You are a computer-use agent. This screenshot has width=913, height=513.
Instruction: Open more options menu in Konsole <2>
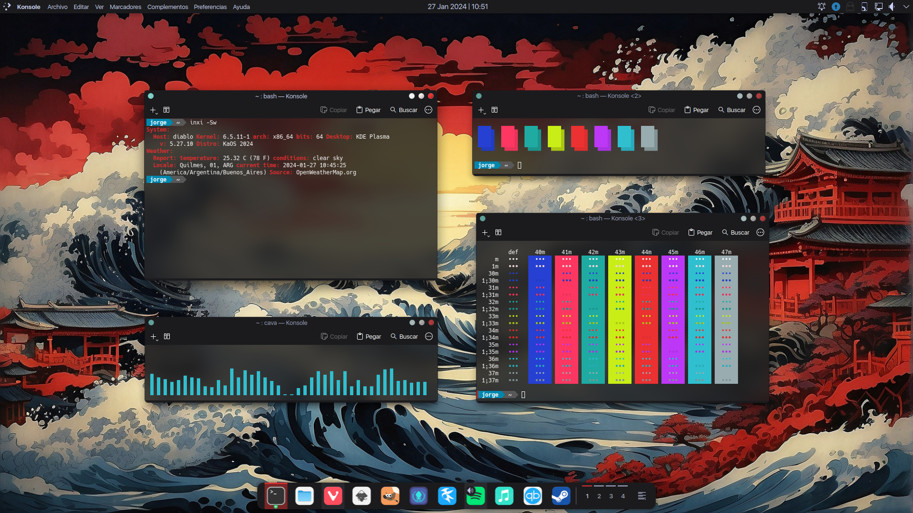pos(757,110)
